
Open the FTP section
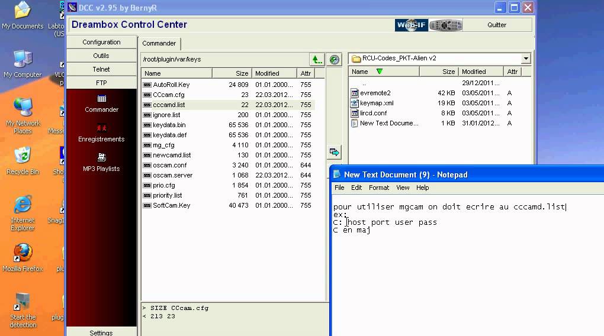[x=101, y=83]
